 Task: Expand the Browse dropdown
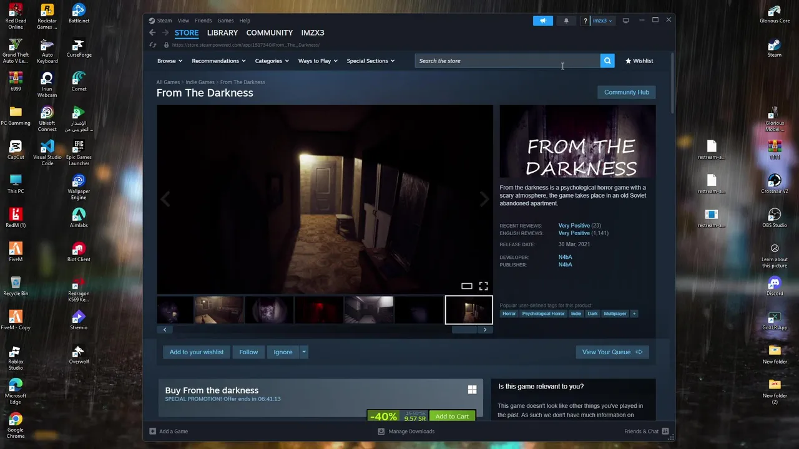click(169, 60)
